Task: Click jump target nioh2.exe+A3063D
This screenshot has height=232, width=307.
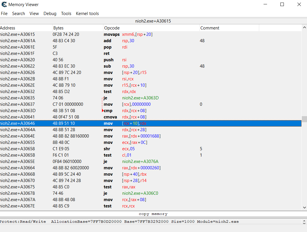Action: (x=140, y=98)
